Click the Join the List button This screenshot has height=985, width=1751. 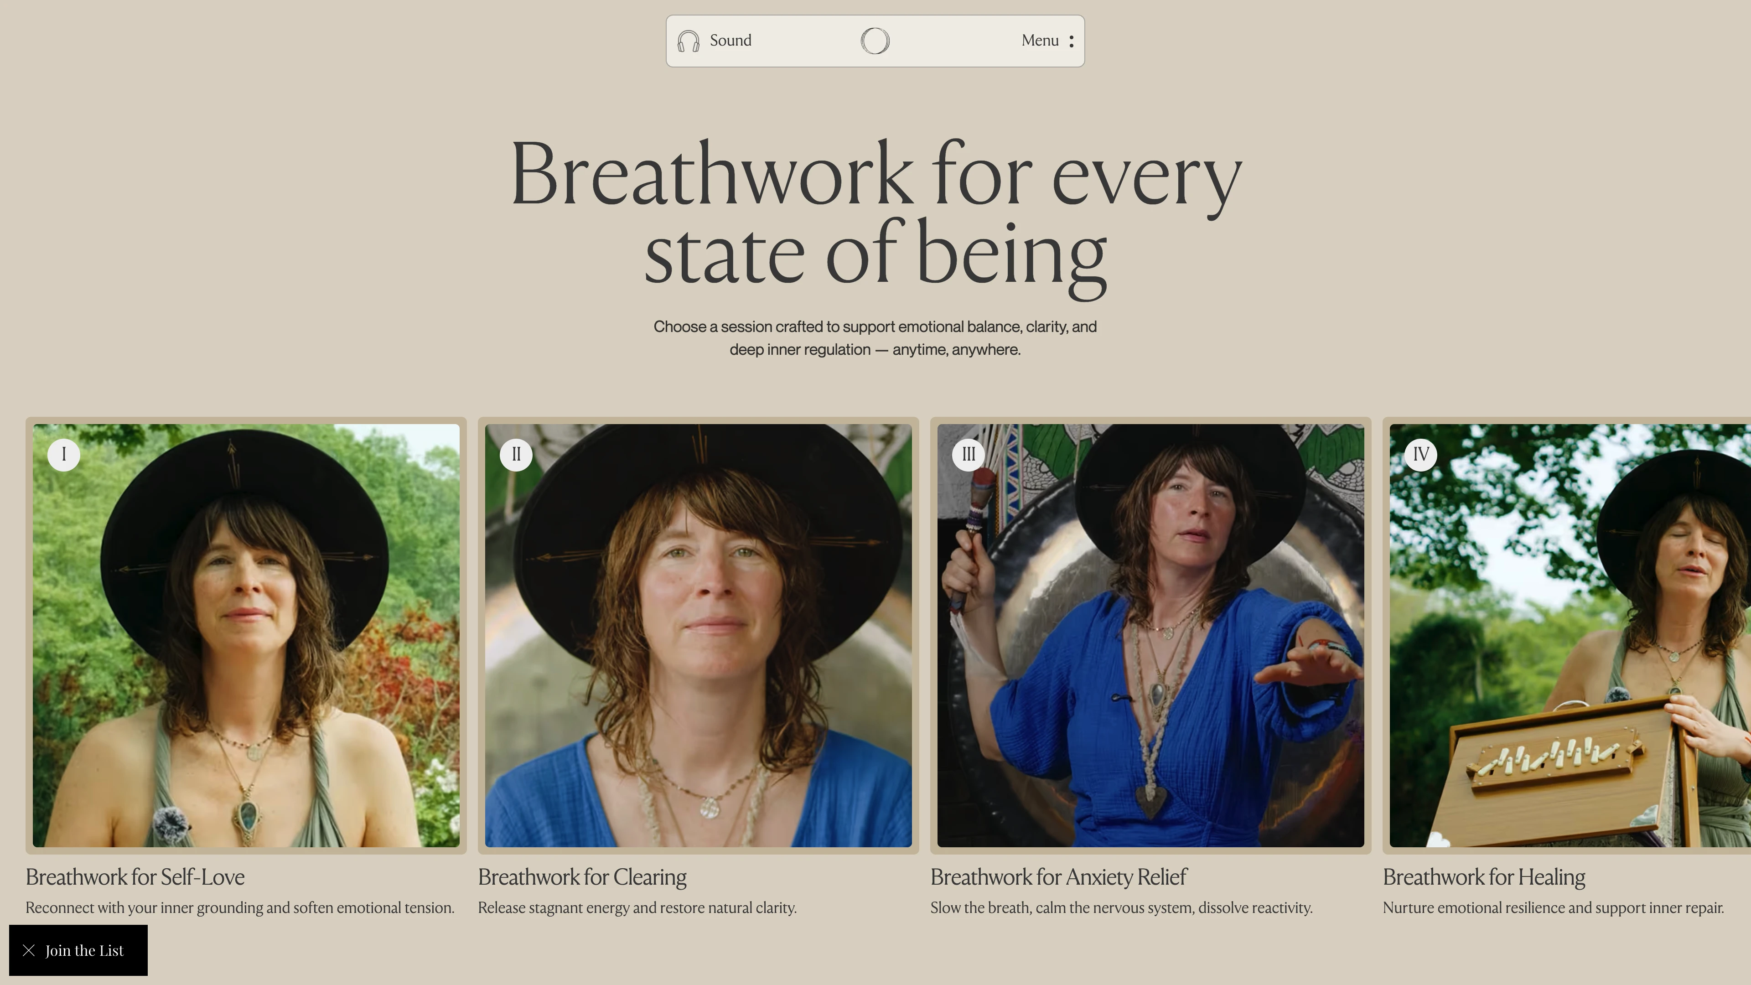coord(78,950)
